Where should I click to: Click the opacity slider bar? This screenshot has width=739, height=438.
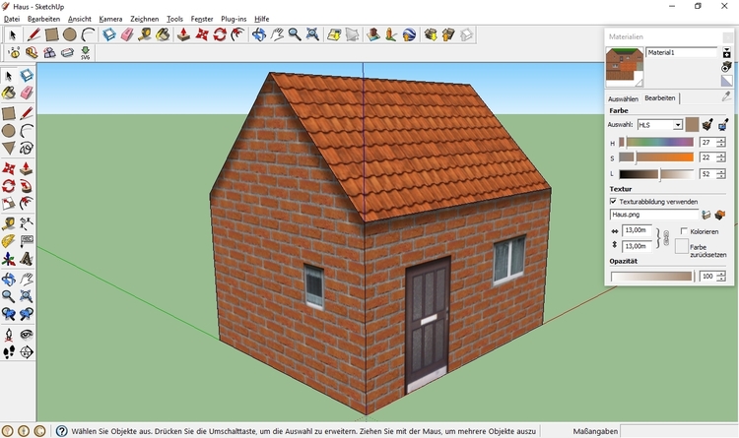pos(651,277)
